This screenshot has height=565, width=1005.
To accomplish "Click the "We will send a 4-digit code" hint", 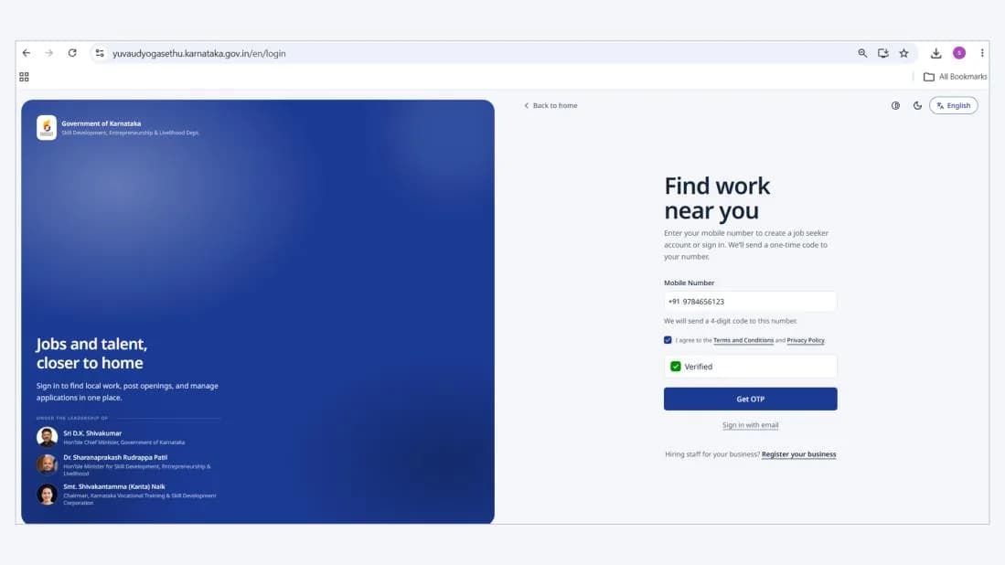I will click(731, 321).
